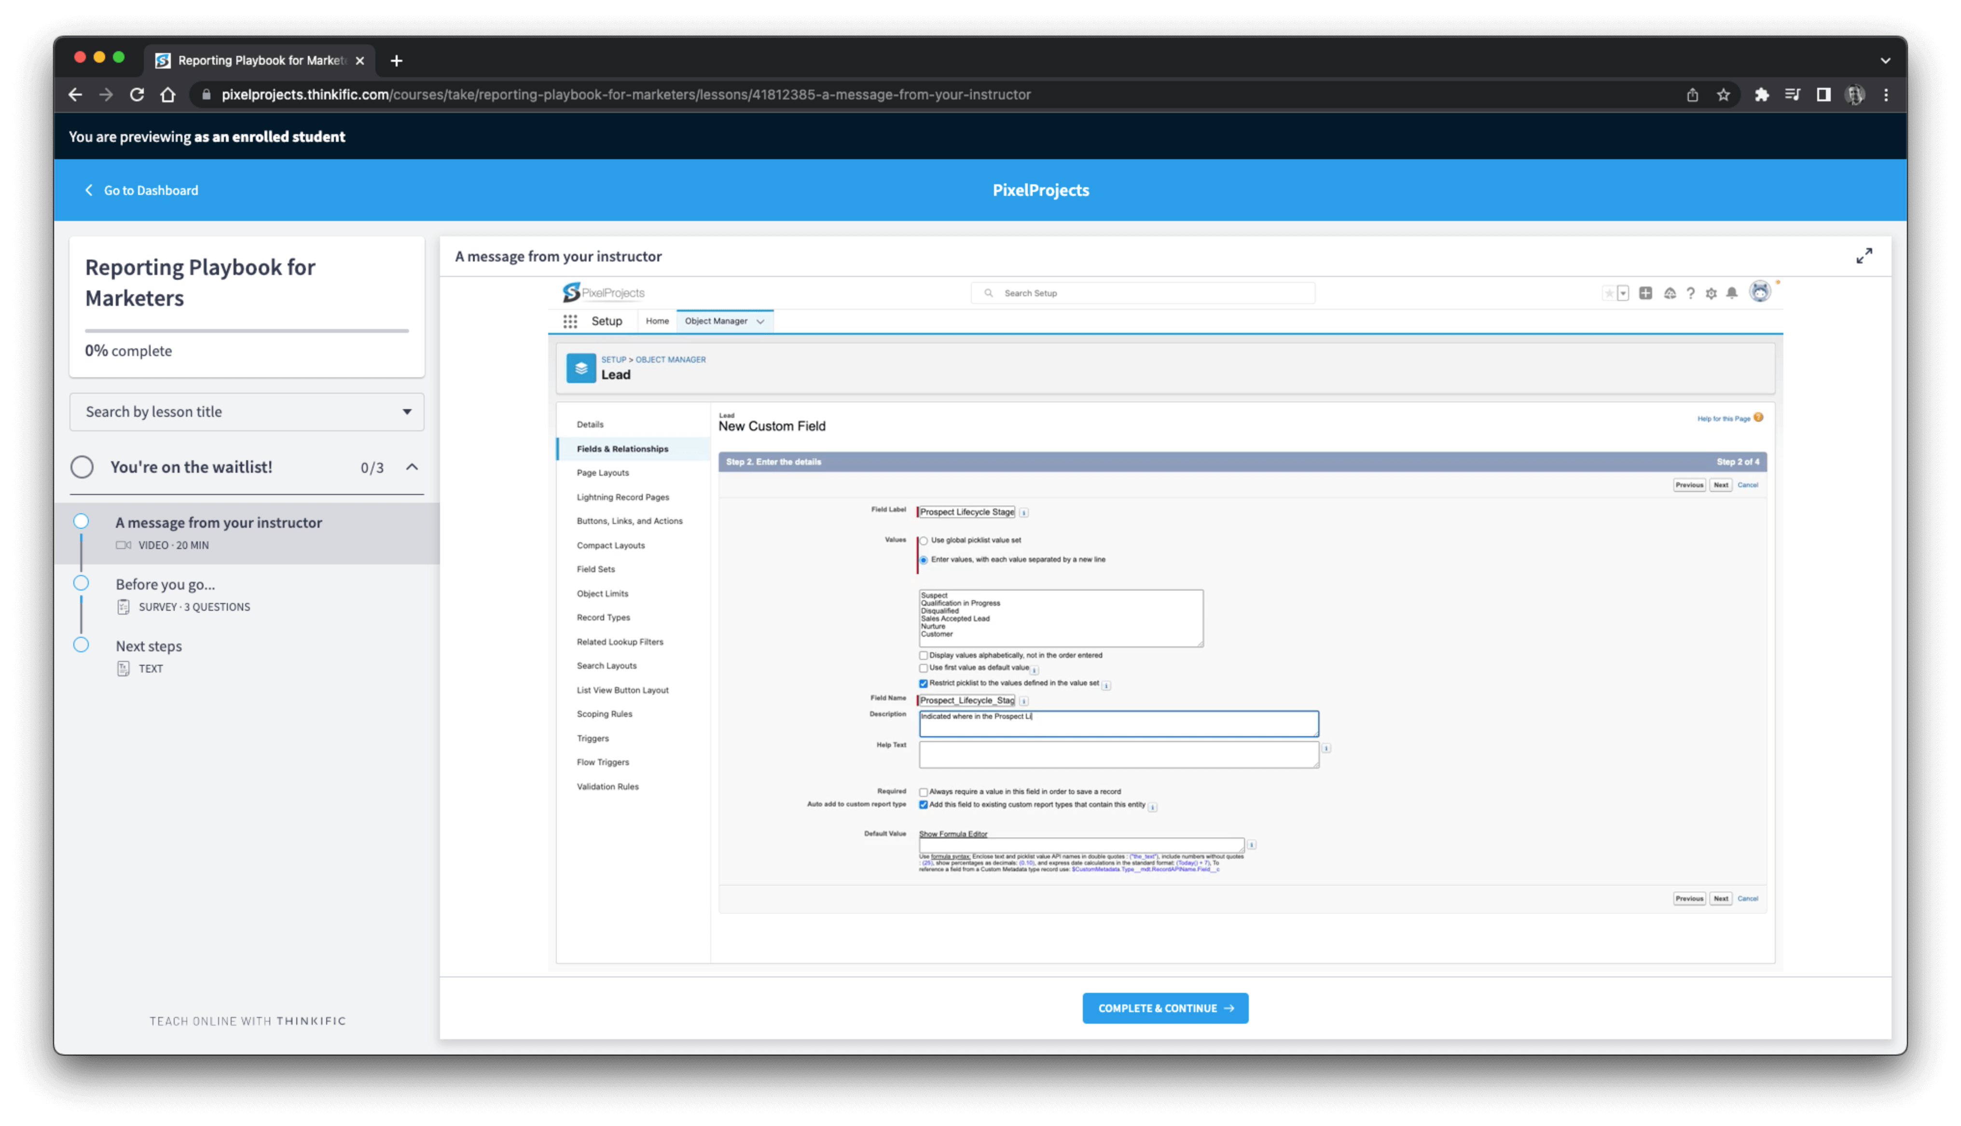Collapse the 'You're on the waitlist!' chapter
Viewport: 1961px width, 1126px height.
tap(412, 467)
